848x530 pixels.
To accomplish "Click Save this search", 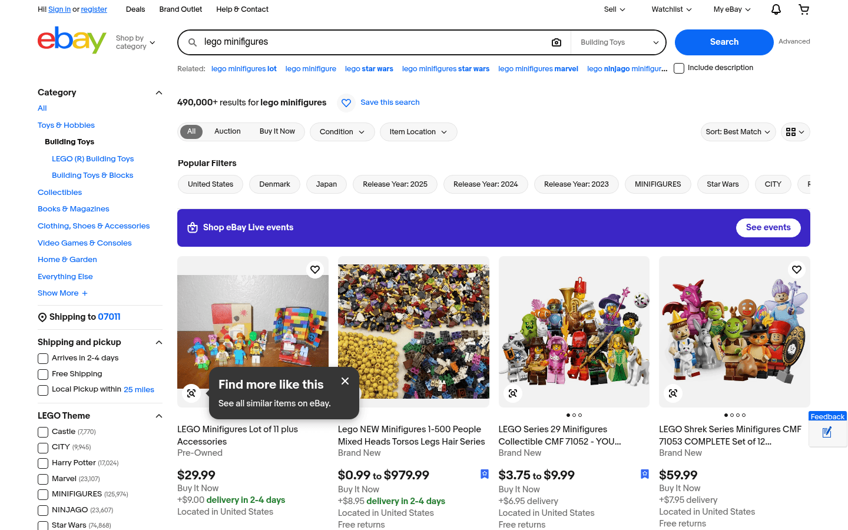I will tap(390, 102).
